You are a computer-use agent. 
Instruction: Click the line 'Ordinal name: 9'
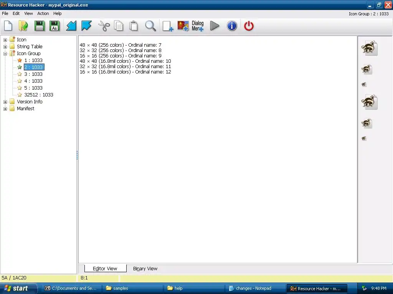tap(121, 56)
